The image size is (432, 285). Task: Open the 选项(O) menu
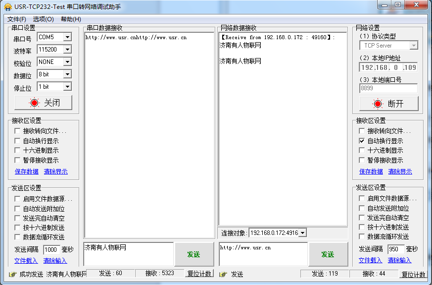tap(43, 19)
